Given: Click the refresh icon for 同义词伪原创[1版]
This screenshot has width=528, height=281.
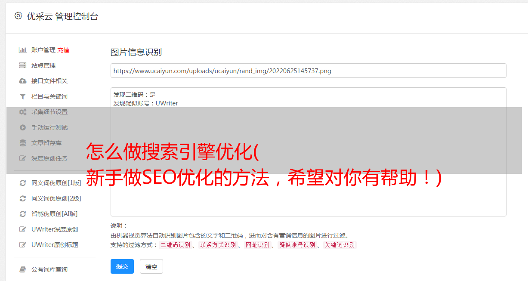Looking at the screenshot, I should 23,183.
